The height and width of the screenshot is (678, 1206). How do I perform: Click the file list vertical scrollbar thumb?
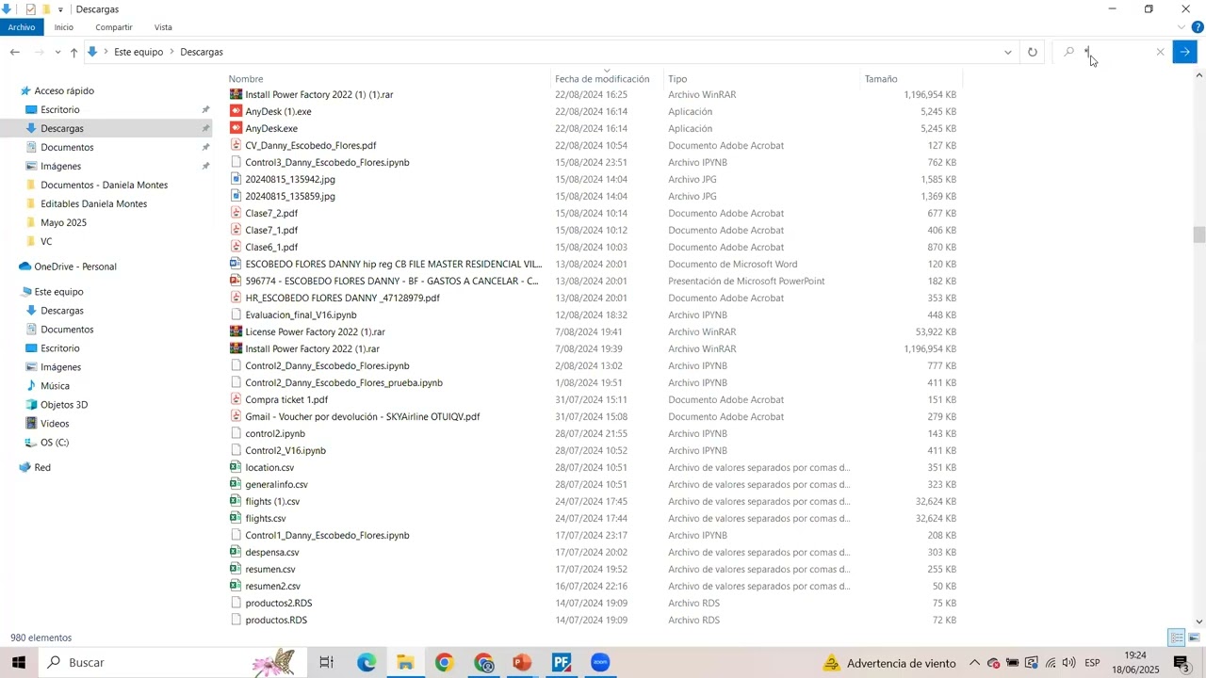pos(1199,234)
